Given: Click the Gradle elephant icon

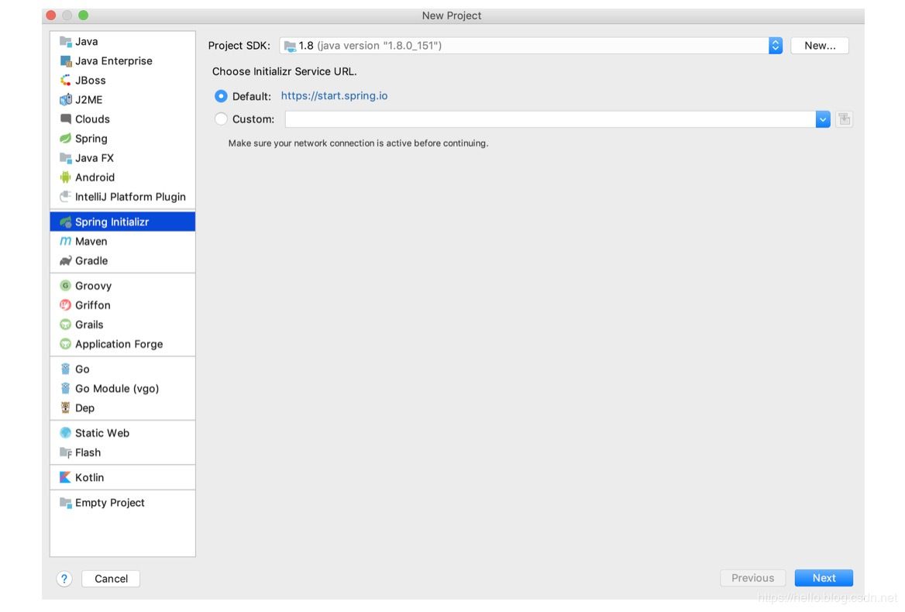Looking at the screenshot, I should [66, 261].
